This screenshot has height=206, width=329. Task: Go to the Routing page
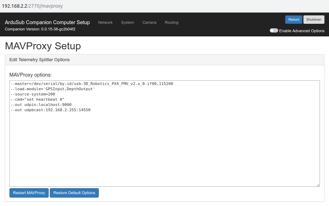click(x=171, y=22)
